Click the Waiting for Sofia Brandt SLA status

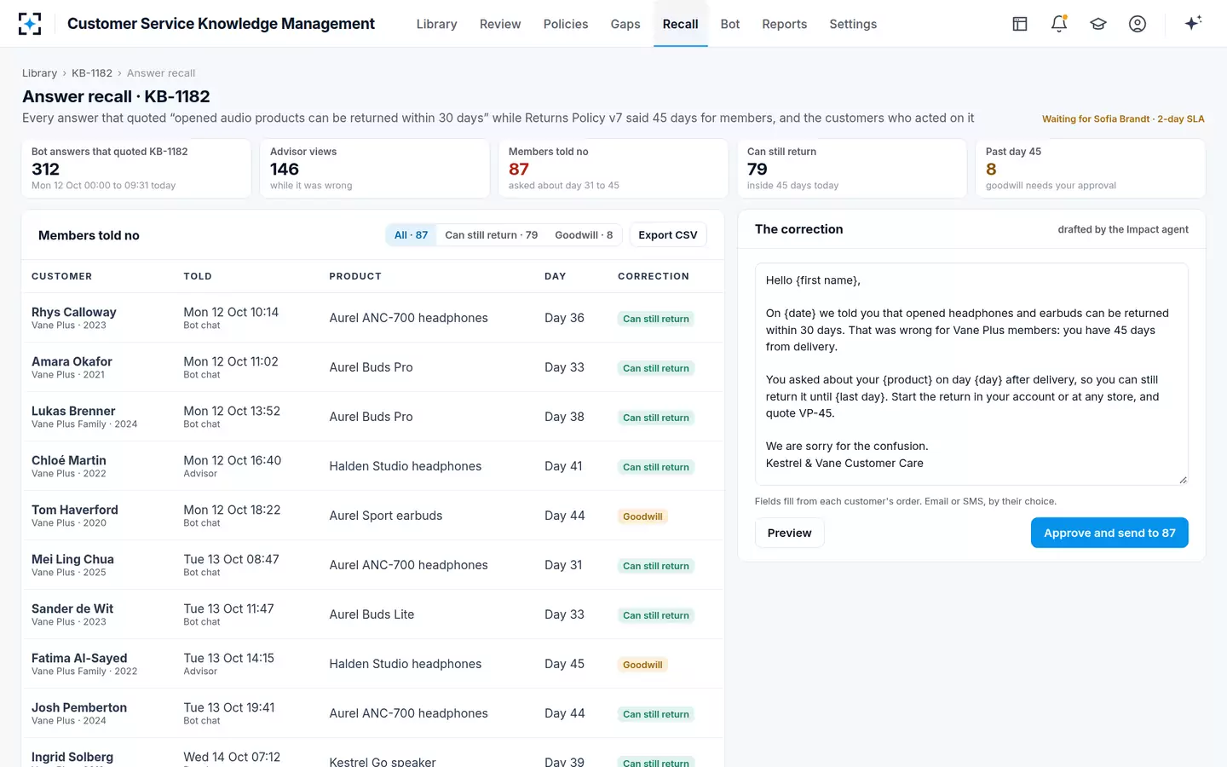tap(1123, 119)
